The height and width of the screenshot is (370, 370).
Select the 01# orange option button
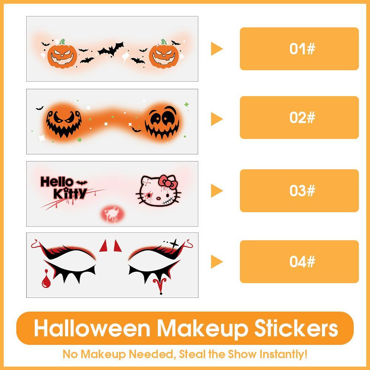coord(299,49)
